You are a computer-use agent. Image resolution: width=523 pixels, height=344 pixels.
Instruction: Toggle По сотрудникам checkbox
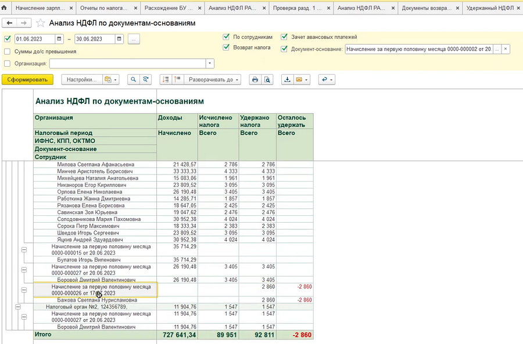pyautogui.click(x=226, y=37)
